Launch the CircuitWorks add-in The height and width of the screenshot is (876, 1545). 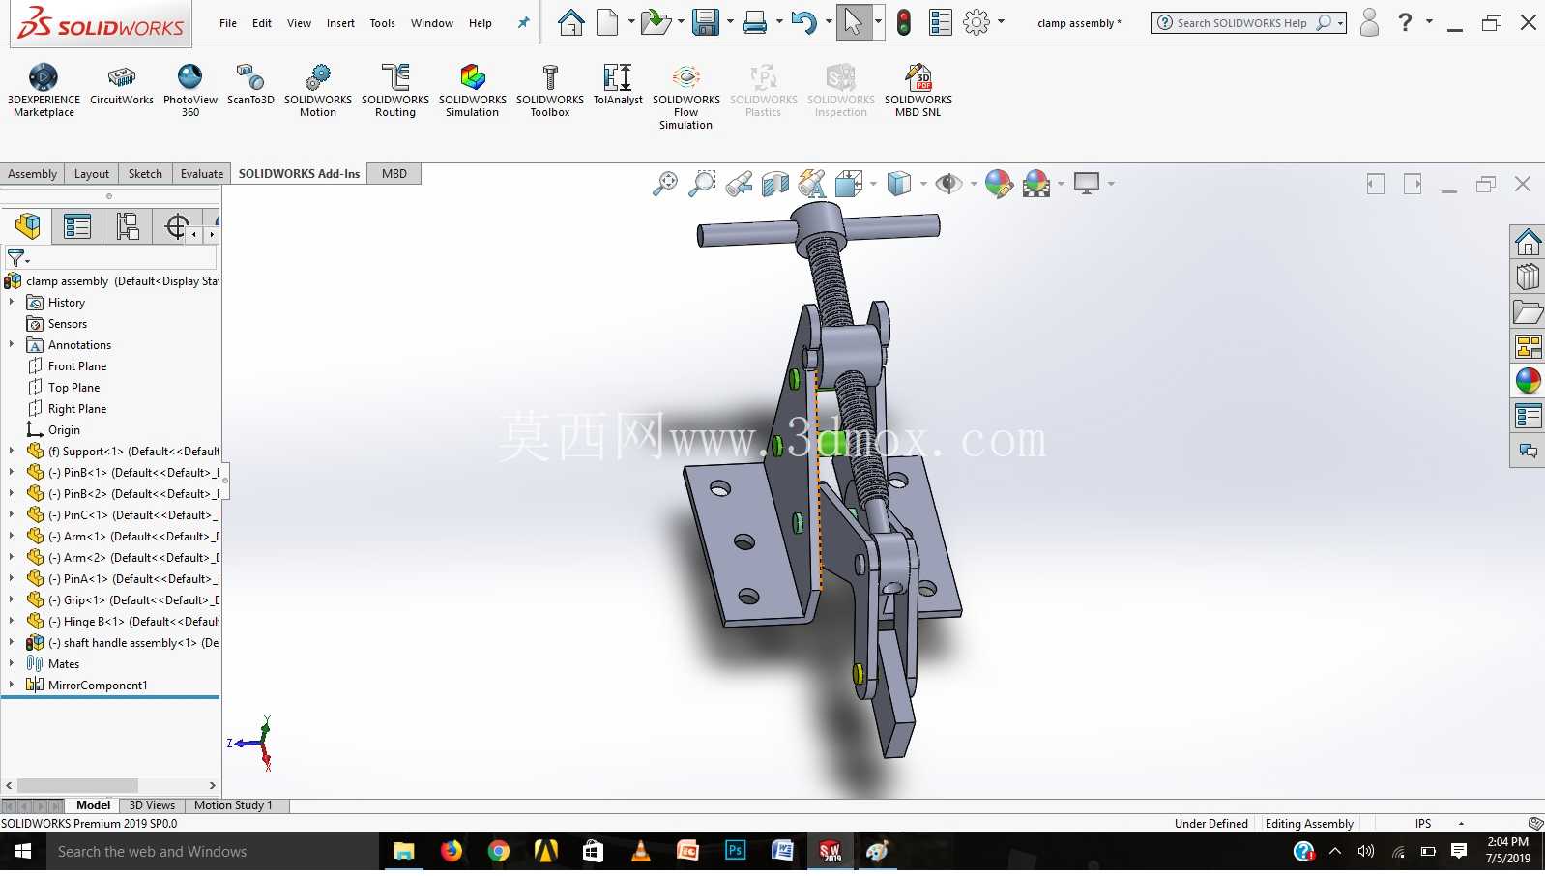(122, 85)
